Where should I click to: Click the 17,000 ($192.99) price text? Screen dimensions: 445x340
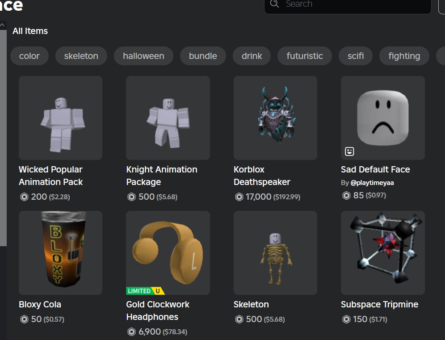(273, 197)
